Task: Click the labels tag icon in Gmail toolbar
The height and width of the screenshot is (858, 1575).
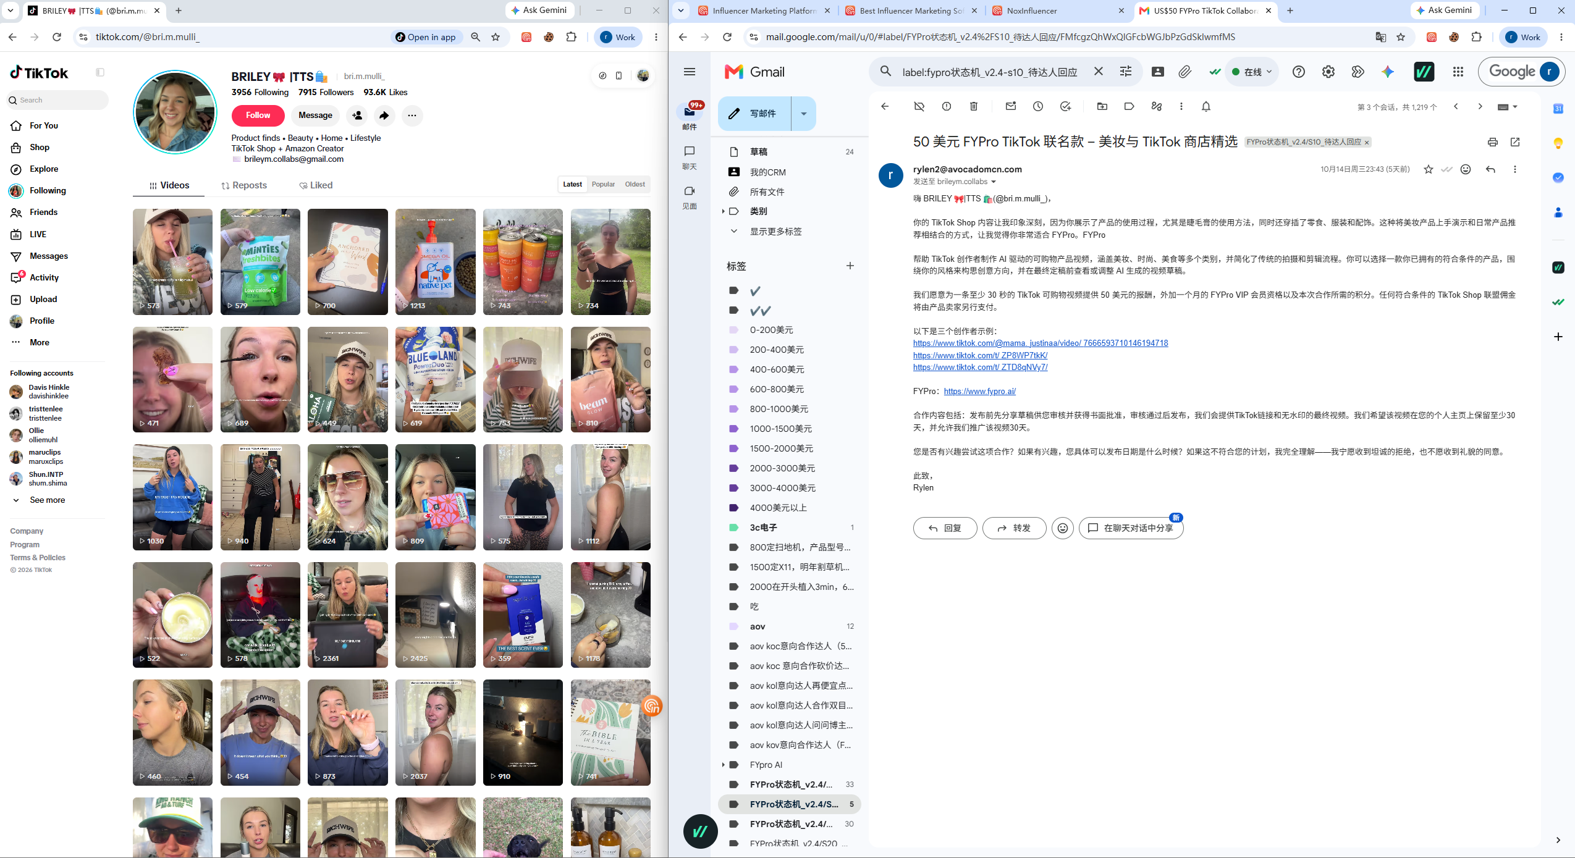Action: coord(1129,106)
